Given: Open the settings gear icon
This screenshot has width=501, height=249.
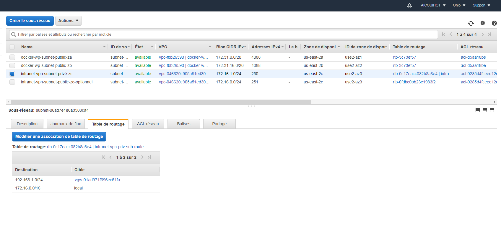Looking at the screenshot, I should coord(483,23).
